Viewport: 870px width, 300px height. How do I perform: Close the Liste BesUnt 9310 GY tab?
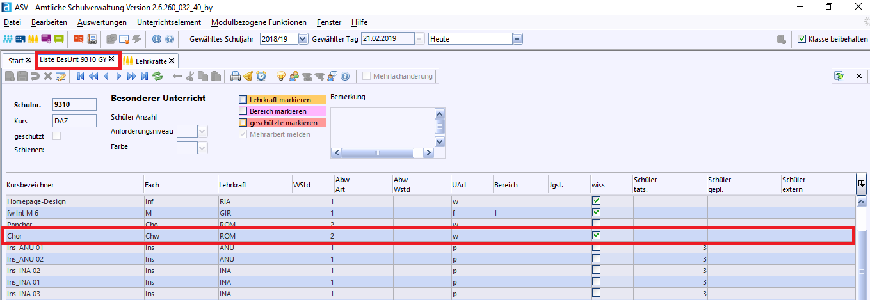click(111, 59)
